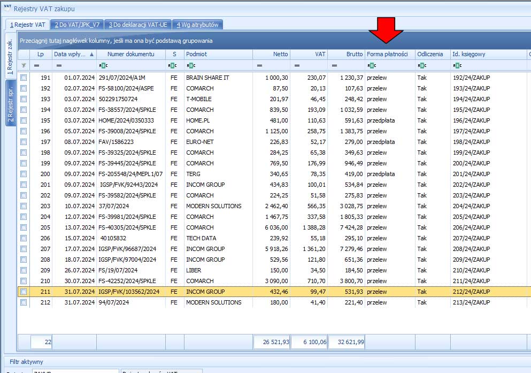Viewport: 531px width, 373px height.
Task: Select document HOME/2024/0350333
Action: 126,120
